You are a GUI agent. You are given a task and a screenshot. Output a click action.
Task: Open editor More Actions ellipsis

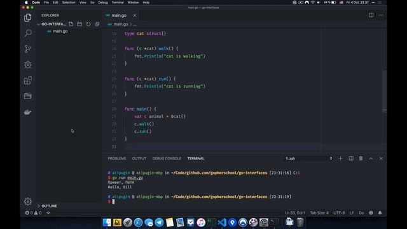click(381, 15)
